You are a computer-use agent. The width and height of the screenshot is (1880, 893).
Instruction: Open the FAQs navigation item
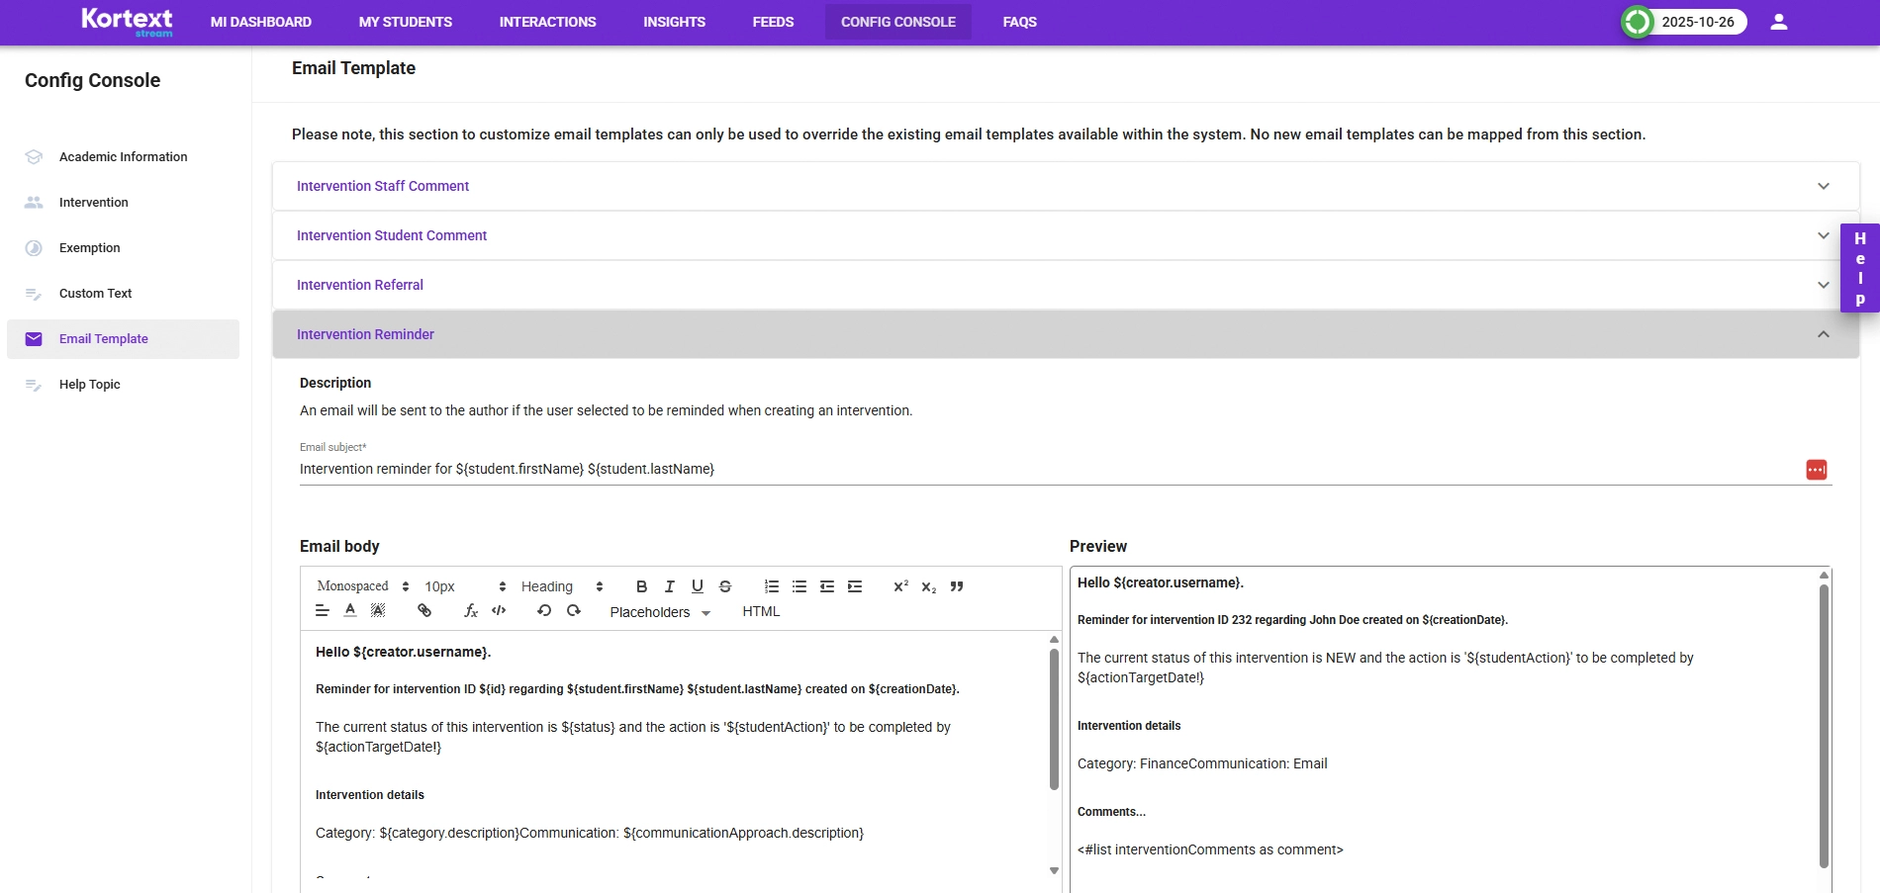(1019, 22)
